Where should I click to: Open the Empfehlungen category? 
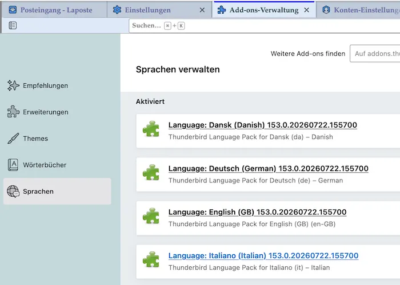pos(57,85)
